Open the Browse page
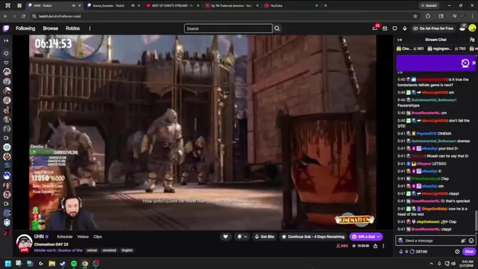 [50, 28]
